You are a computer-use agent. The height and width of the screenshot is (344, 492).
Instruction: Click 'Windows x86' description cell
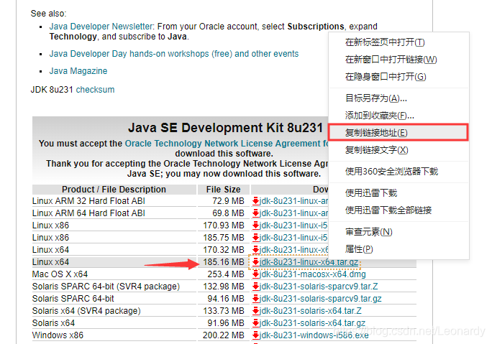tap(58, 335)
